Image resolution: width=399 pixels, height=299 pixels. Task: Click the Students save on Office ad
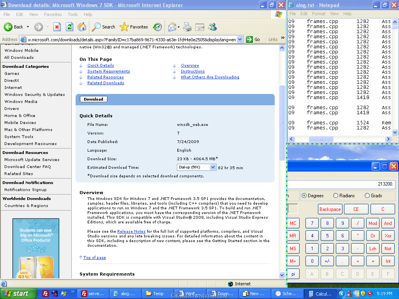[36, 248]
